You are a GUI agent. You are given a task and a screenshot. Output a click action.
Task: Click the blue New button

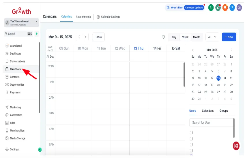(229, 37)
